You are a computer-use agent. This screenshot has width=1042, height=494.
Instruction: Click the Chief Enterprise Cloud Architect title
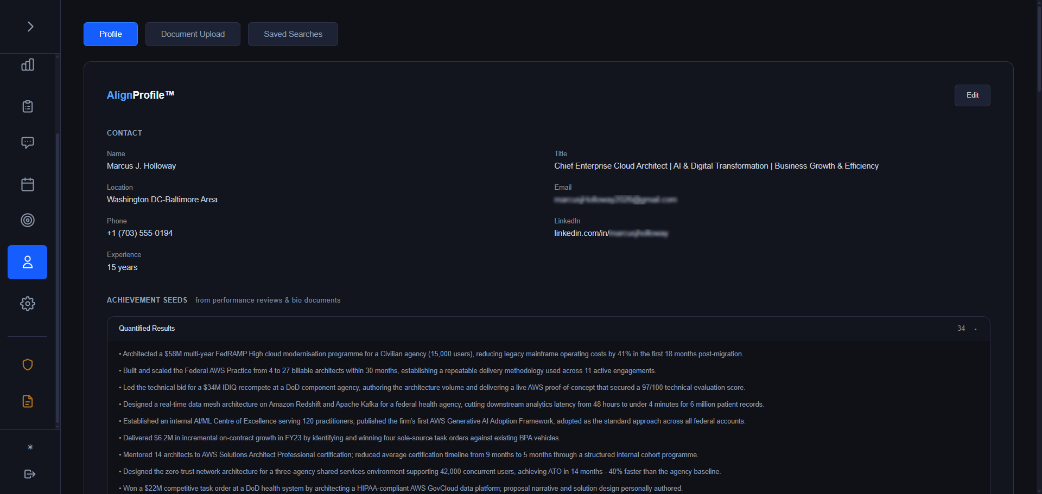click(x=716, y=166)
